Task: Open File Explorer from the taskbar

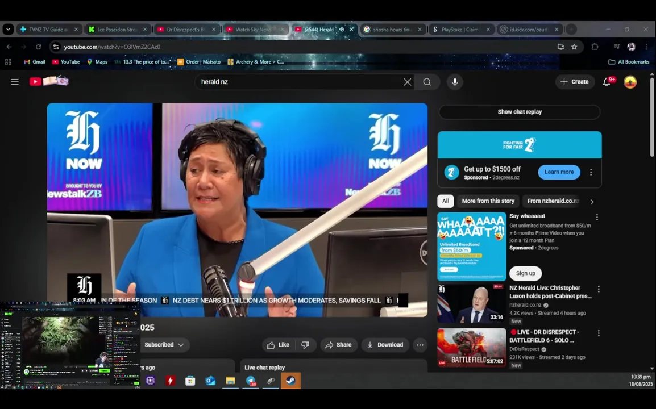Action: pos(231,381)
